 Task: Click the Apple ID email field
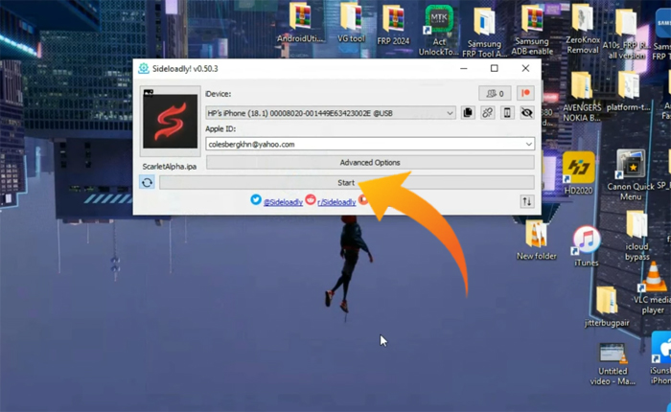pyautogui.click(x=370, y=144)
